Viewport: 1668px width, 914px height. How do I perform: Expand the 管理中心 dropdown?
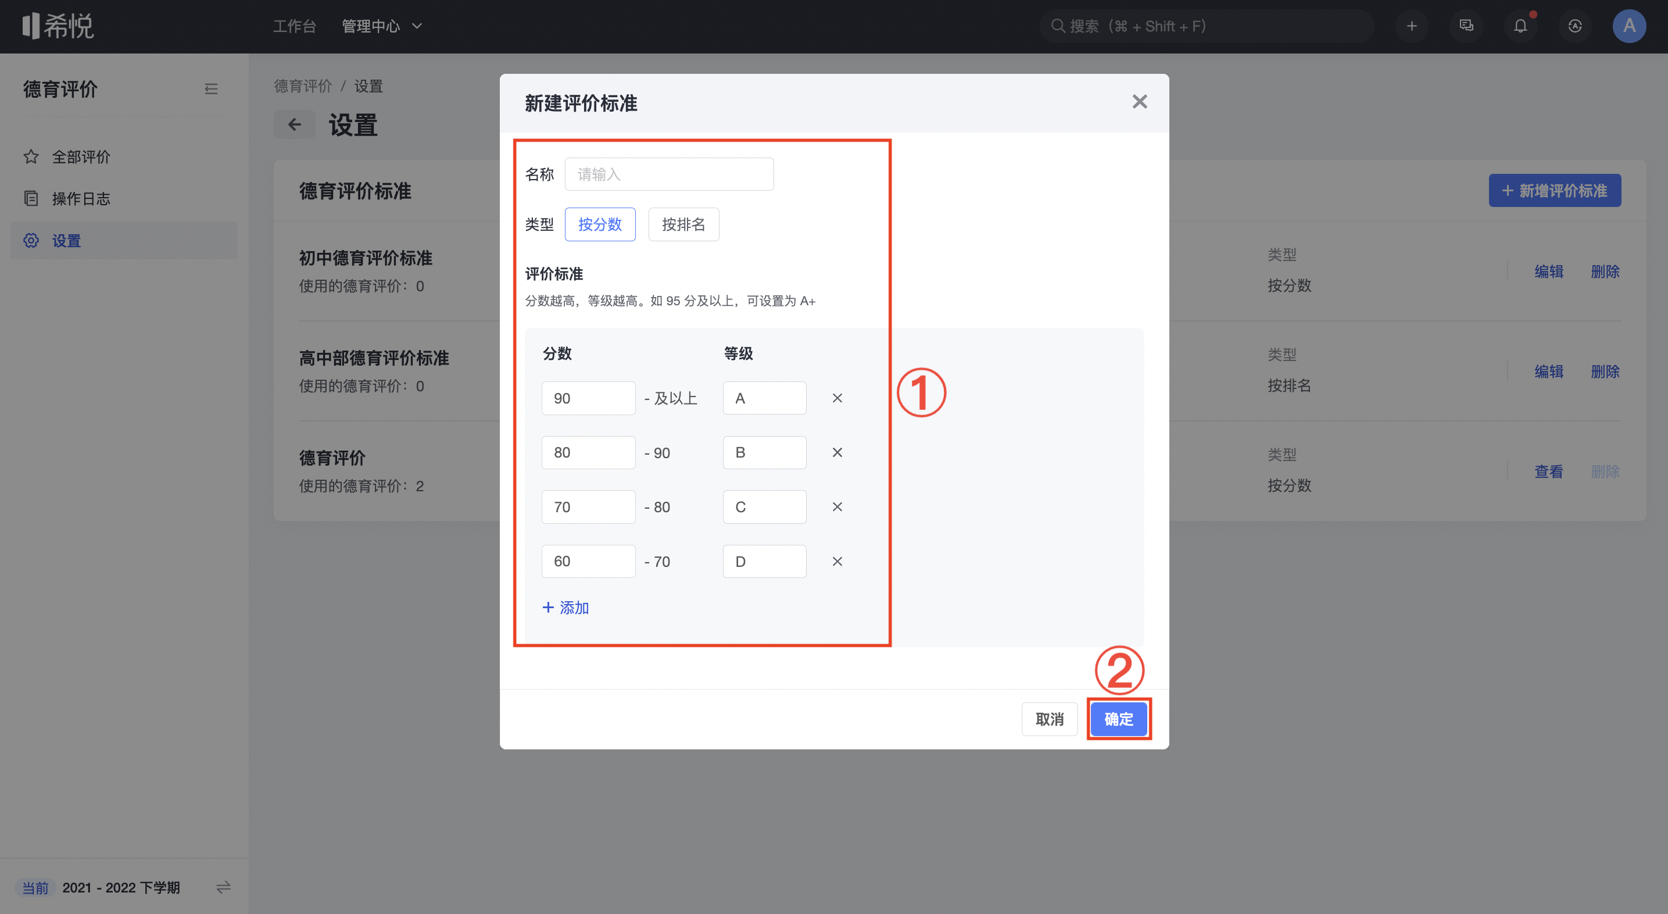tap(382, 26)
